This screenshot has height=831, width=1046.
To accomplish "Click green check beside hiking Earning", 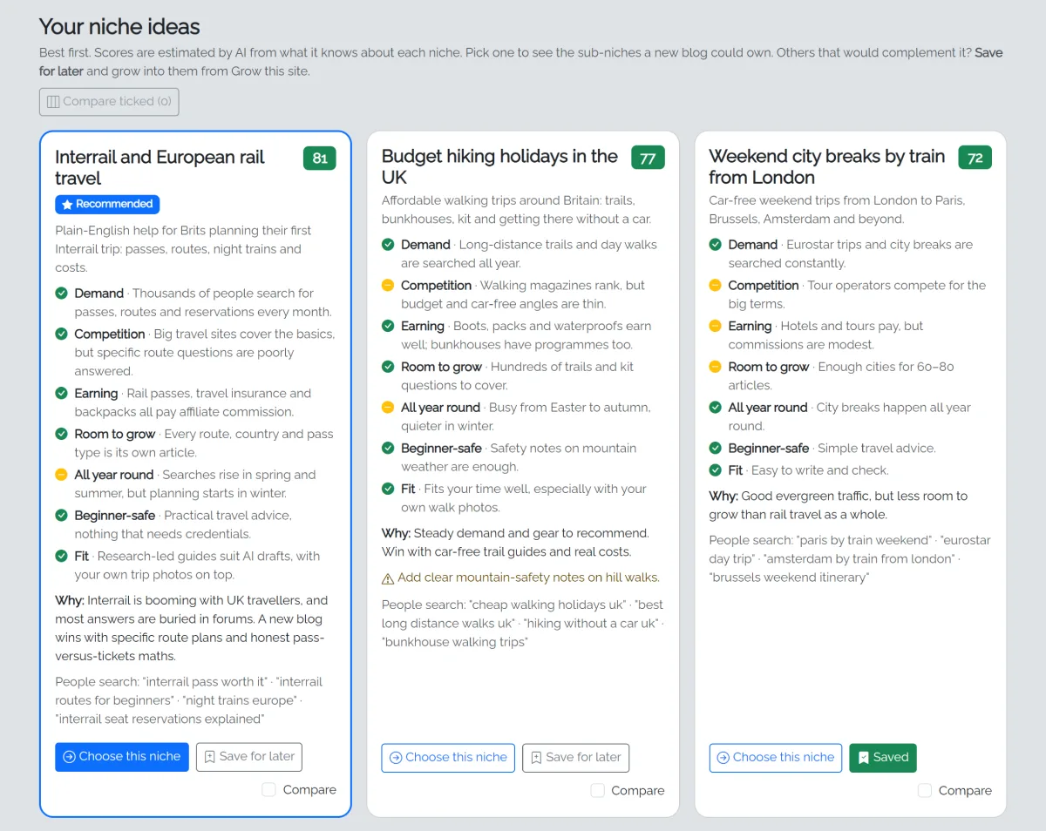I will 388,326.
